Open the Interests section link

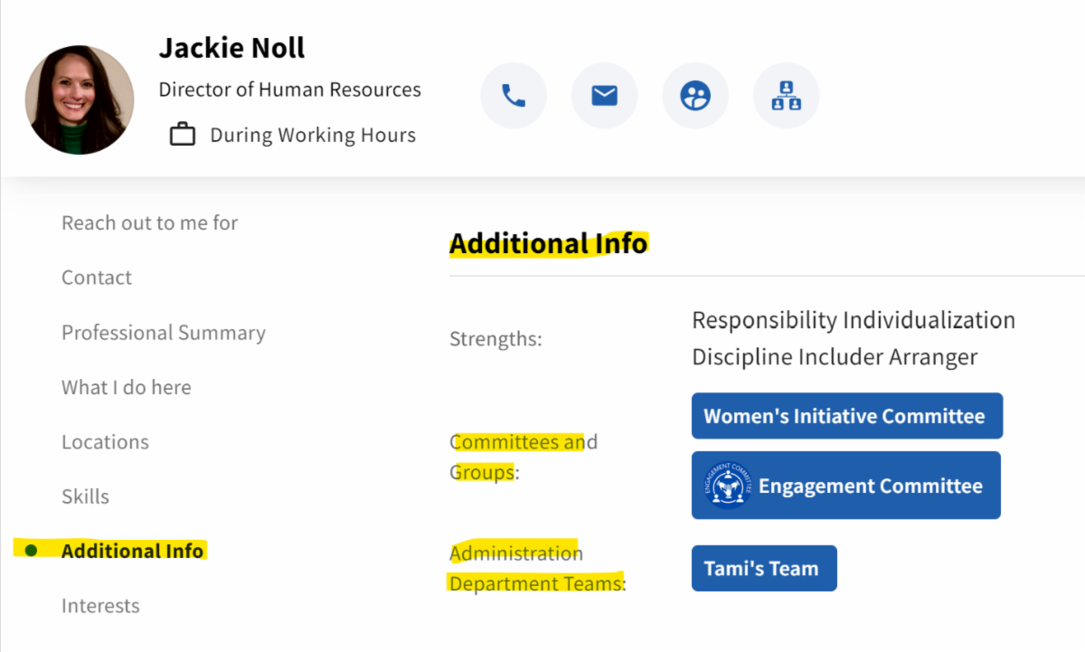click(x=100, y=606)
